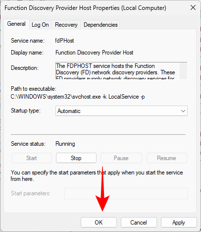Click the fdPHost service name value
Viewport: 201px width, 232px height.
65,41
